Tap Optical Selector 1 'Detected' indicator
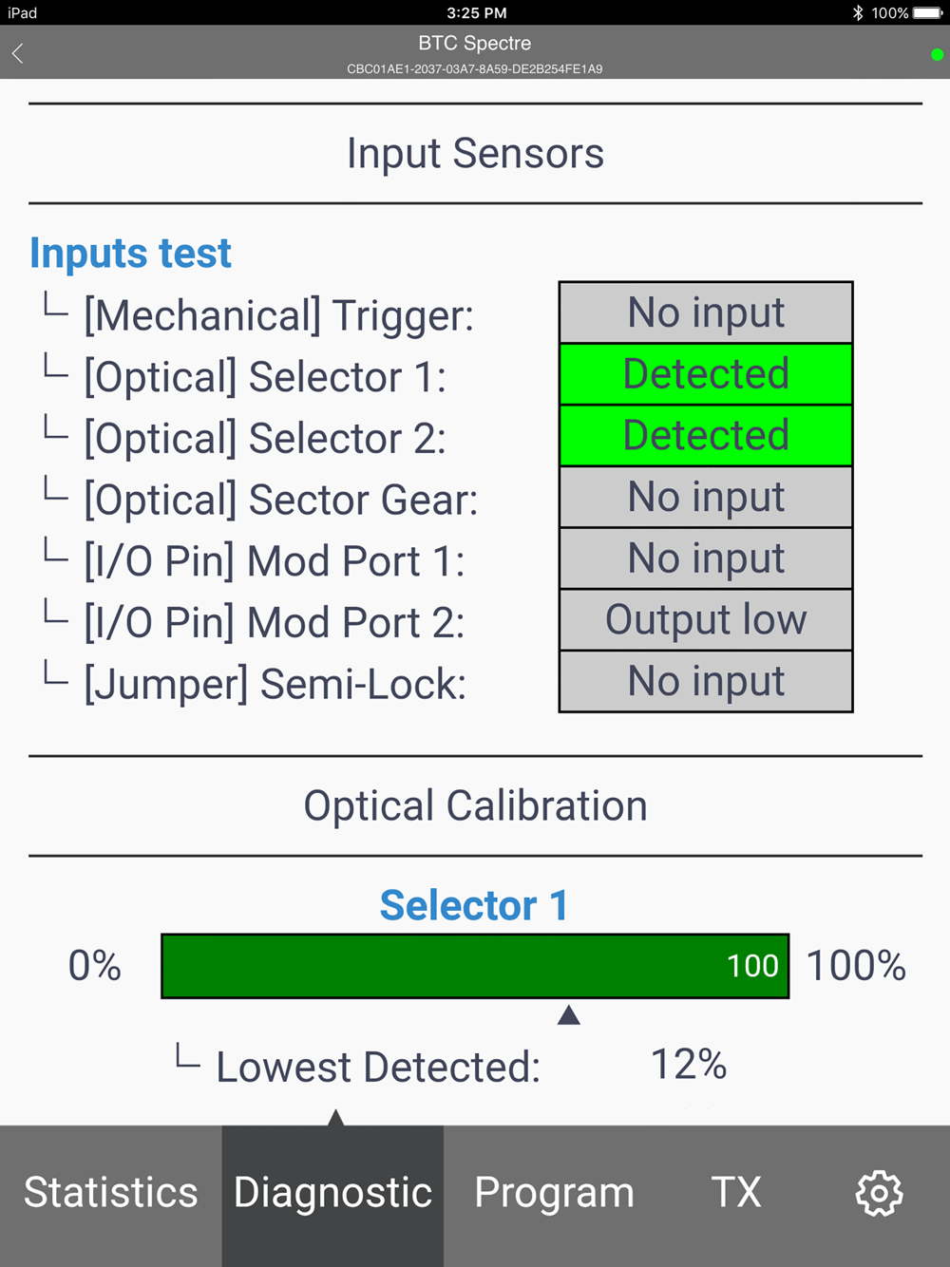This screenshot has height=1267, width=950. pos(706,374)
